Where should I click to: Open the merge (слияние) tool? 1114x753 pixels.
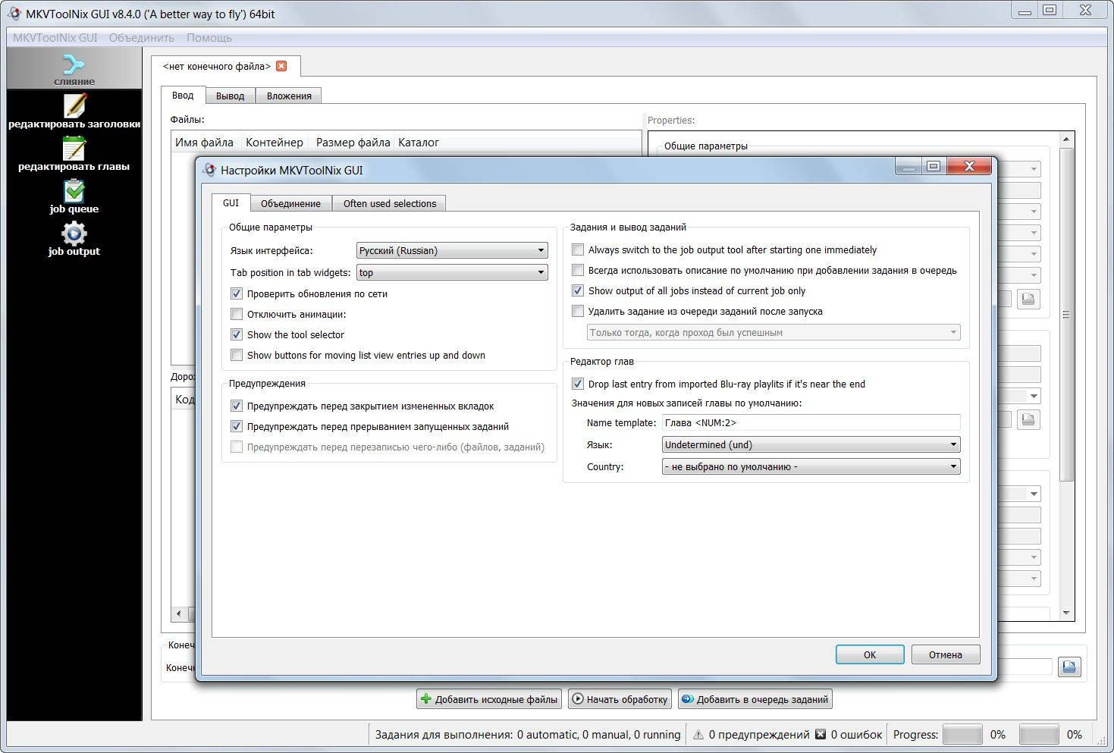(74, 68)
